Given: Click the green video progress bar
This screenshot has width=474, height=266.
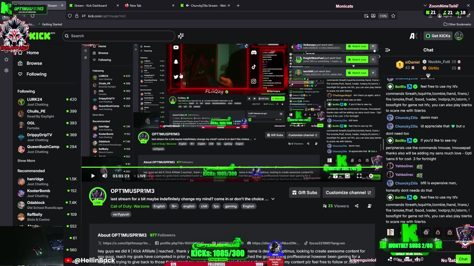Looking at the screenshot, I should tap(233, 167).
